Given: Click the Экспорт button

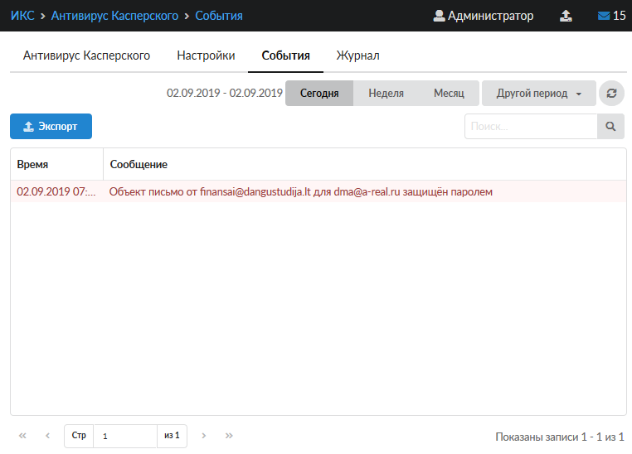Looking at the screenshot, I should [x=51, y=127].
